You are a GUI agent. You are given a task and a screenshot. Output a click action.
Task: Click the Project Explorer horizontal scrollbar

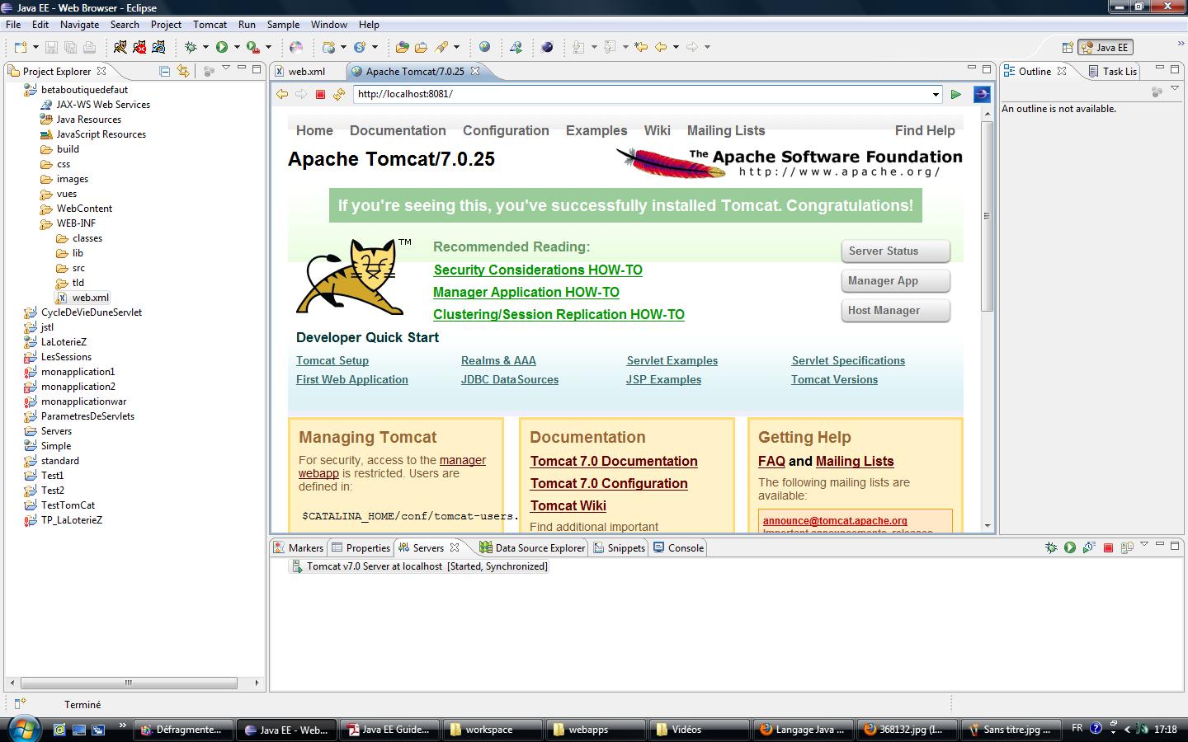(129, 683)
